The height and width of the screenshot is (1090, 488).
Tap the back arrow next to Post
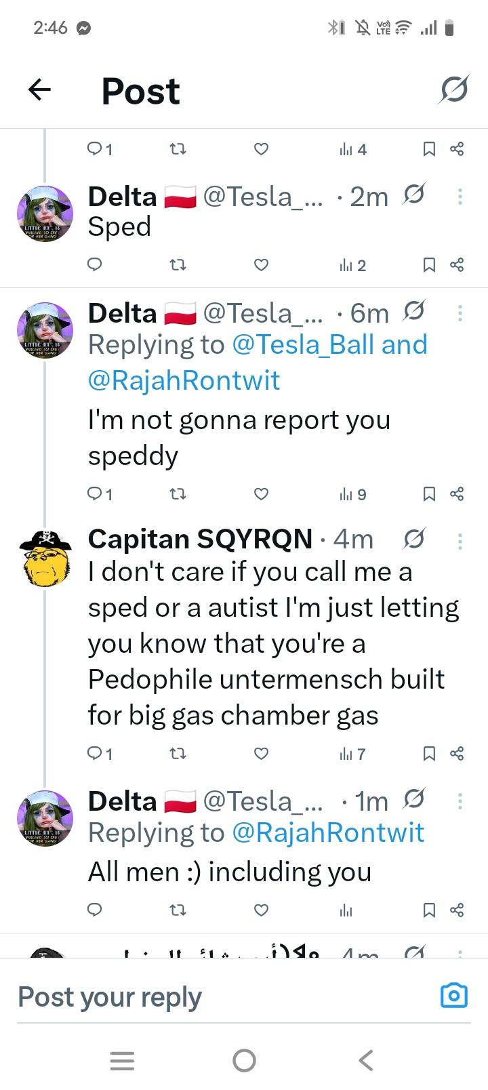[39, 89]
